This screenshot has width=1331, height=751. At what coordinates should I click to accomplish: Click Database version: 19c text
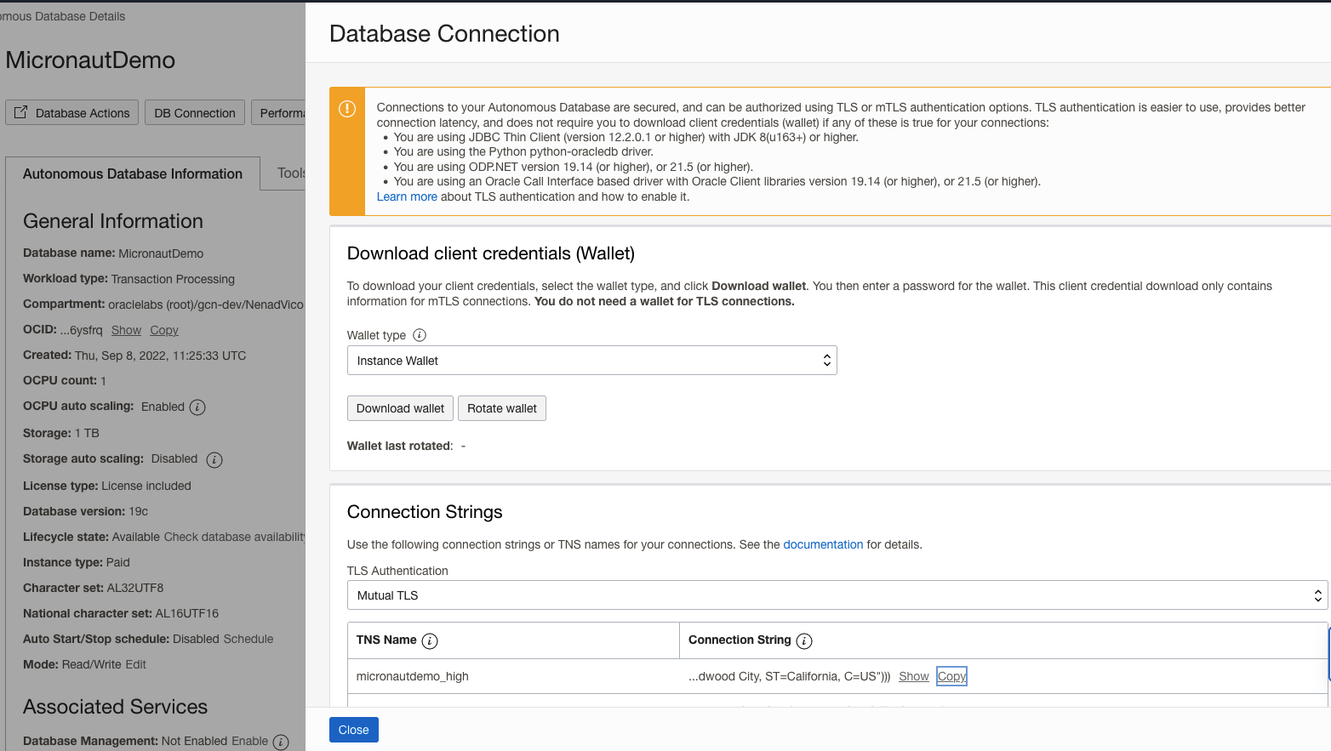(x=85, y=511)
